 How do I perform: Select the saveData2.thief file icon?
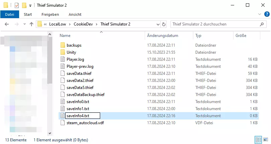coord(63,81)
